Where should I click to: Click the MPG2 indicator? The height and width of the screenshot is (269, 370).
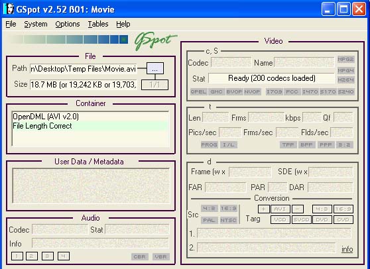tap(345, 59)
